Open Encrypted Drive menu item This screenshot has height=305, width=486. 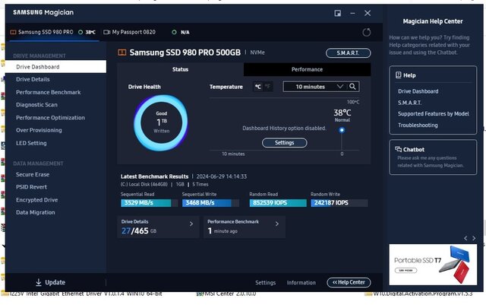(x=37, y=200)
